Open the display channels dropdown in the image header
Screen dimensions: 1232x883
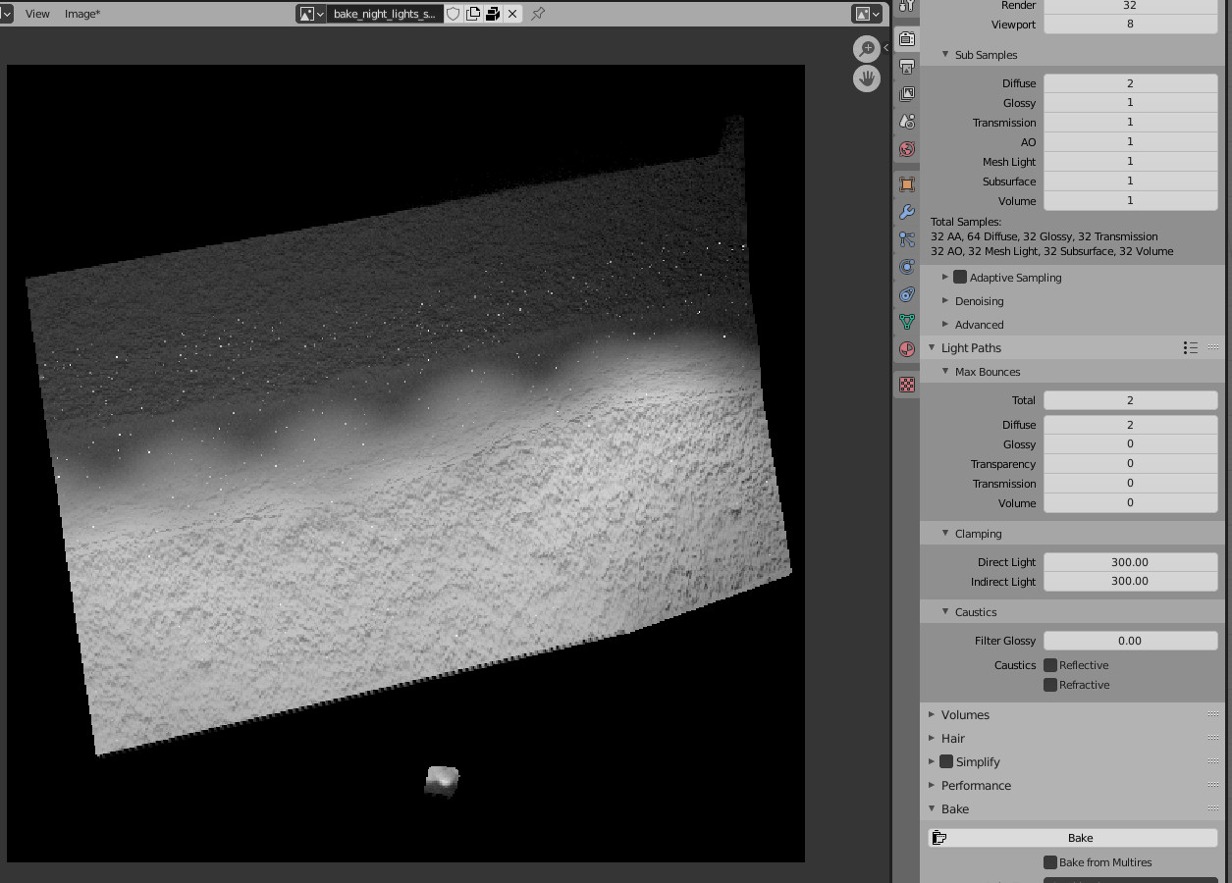tap(867, 14)
